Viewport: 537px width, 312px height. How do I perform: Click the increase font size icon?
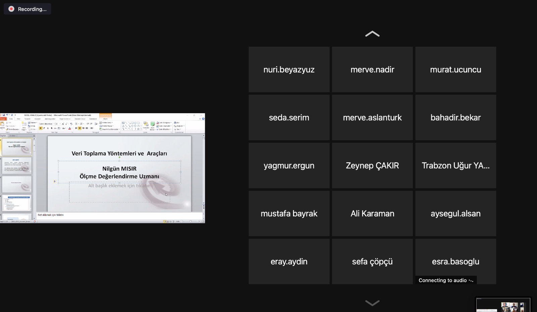point(63,124)
